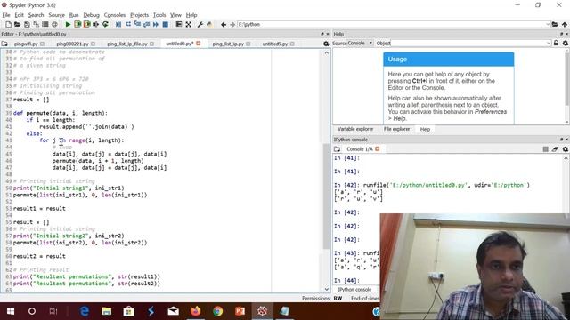Open the Tools menu
Image resolution: width=570 pixels, height=320 pixels.
point(159,15)
